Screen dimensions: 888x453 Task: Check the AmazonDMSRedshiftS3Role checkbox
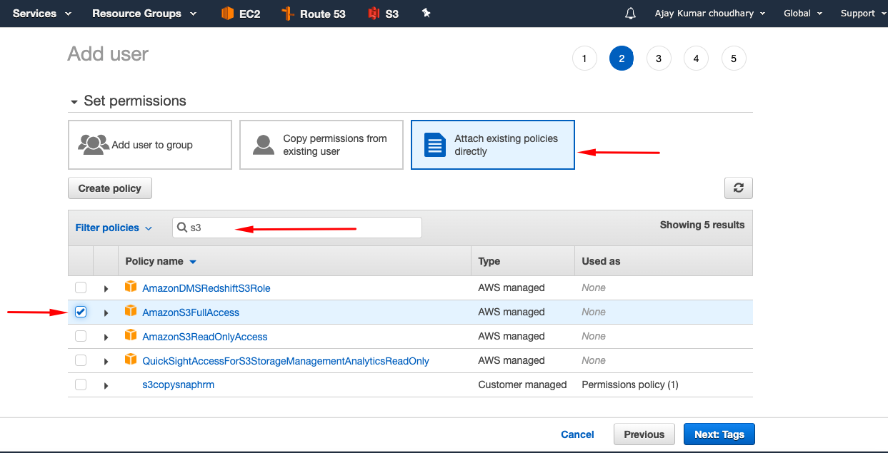pos(81,287)
